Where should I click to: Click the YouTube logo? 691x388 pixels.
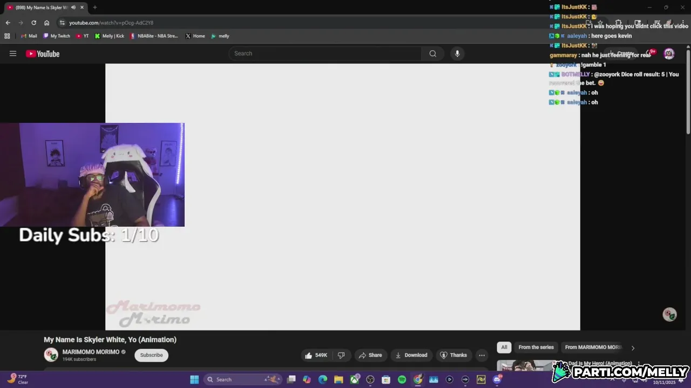coord(43,53)
